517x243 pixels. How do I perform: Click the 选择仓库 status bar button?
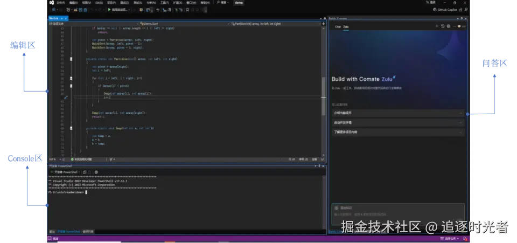coord(450,239)
